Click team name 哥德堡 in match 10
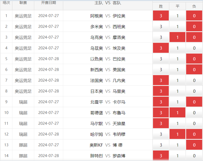This screenshot has height=161, width=203. 97,113
